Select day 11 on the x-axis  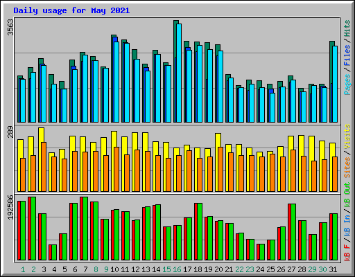pyautogui.click(x=125, y=269)
